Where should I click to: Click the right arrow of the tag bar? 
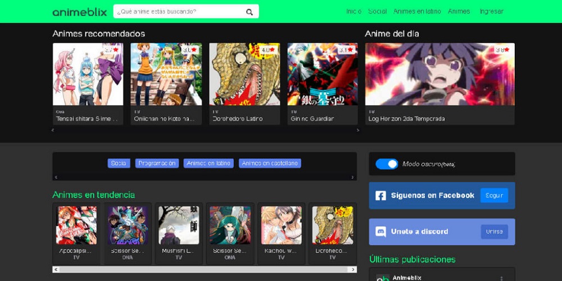click(x=353, y=178)
